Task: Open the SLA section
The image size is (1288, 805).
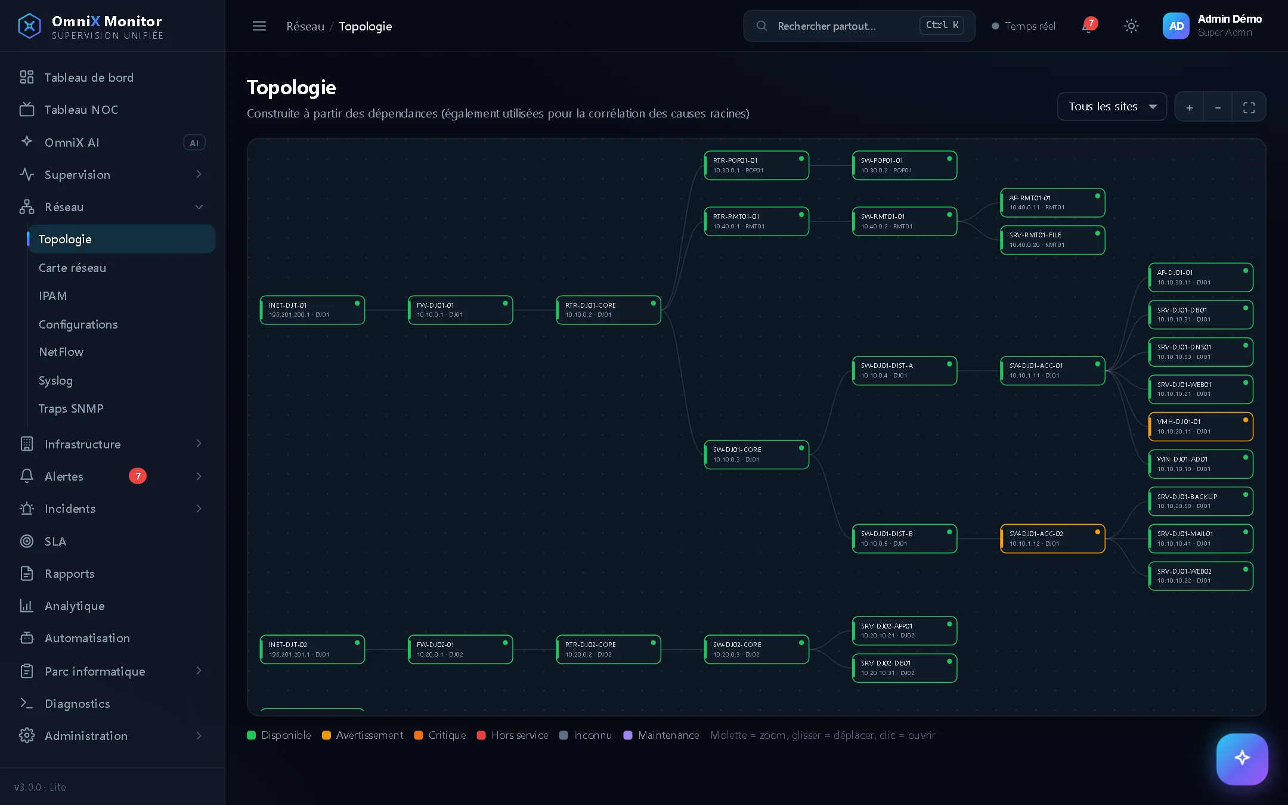Action: click(x=112, y=541)
